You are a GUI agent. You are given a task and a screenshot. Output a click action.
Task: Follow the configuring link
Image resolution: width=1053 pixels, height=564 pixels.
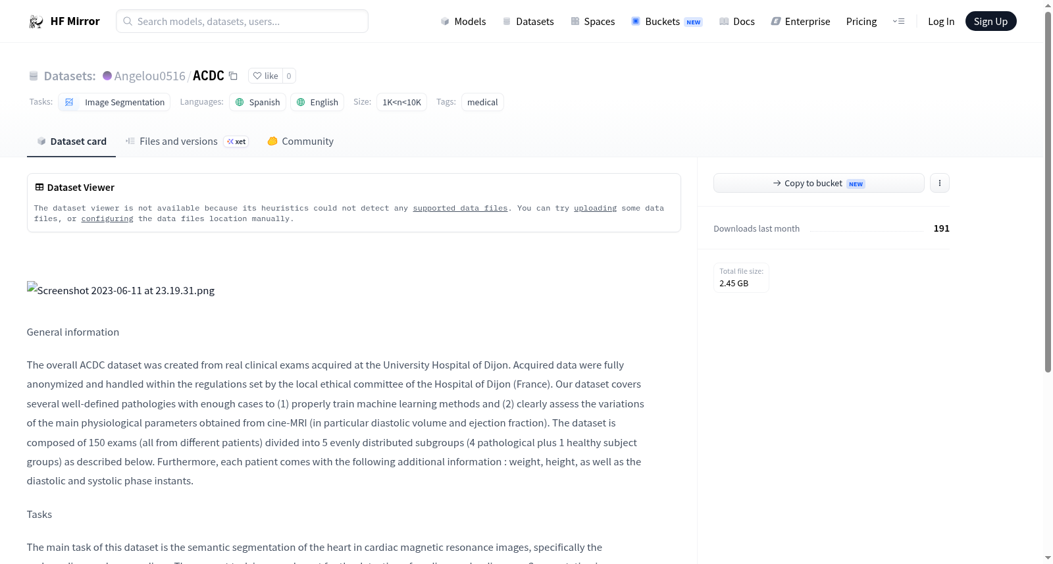[107, 218]
